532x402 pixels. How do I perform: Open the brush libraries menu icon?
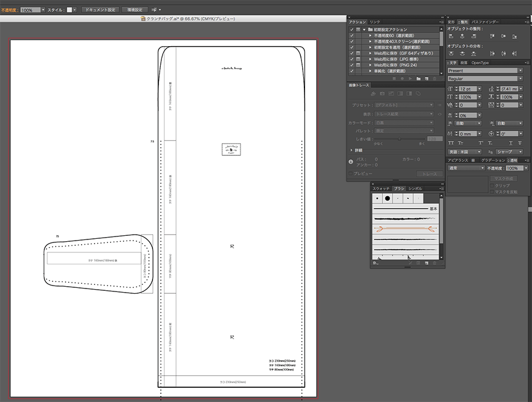point(376,262)
